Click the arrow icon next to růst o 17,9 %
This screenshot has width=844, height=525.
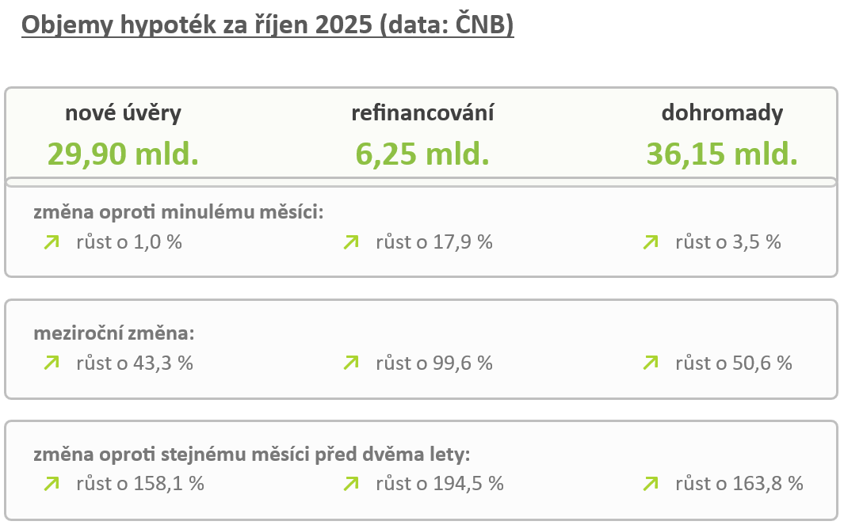click(x=351, y=242)
